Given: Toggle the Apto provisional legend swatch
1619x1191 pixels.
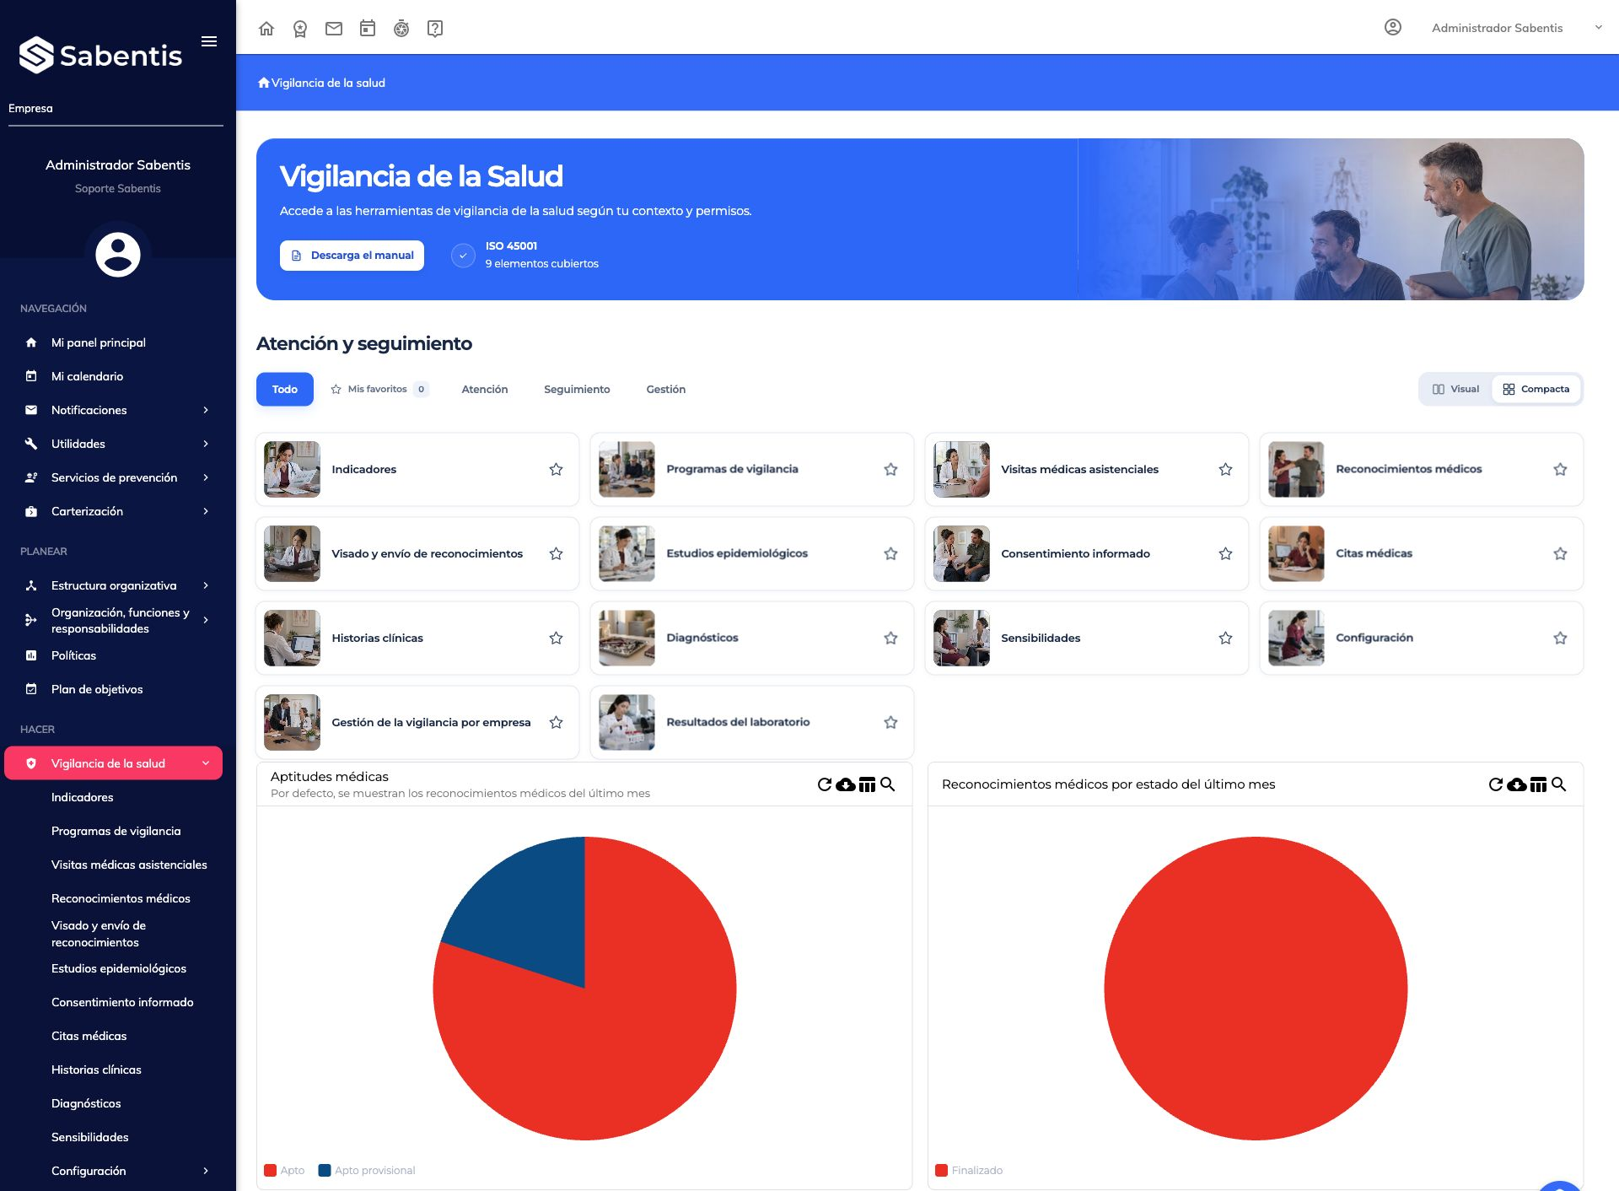Looking at the screenshot, I should 324,1170.
